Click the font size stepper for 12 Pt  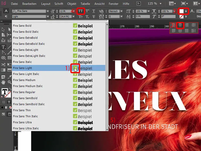click(57, 11)
